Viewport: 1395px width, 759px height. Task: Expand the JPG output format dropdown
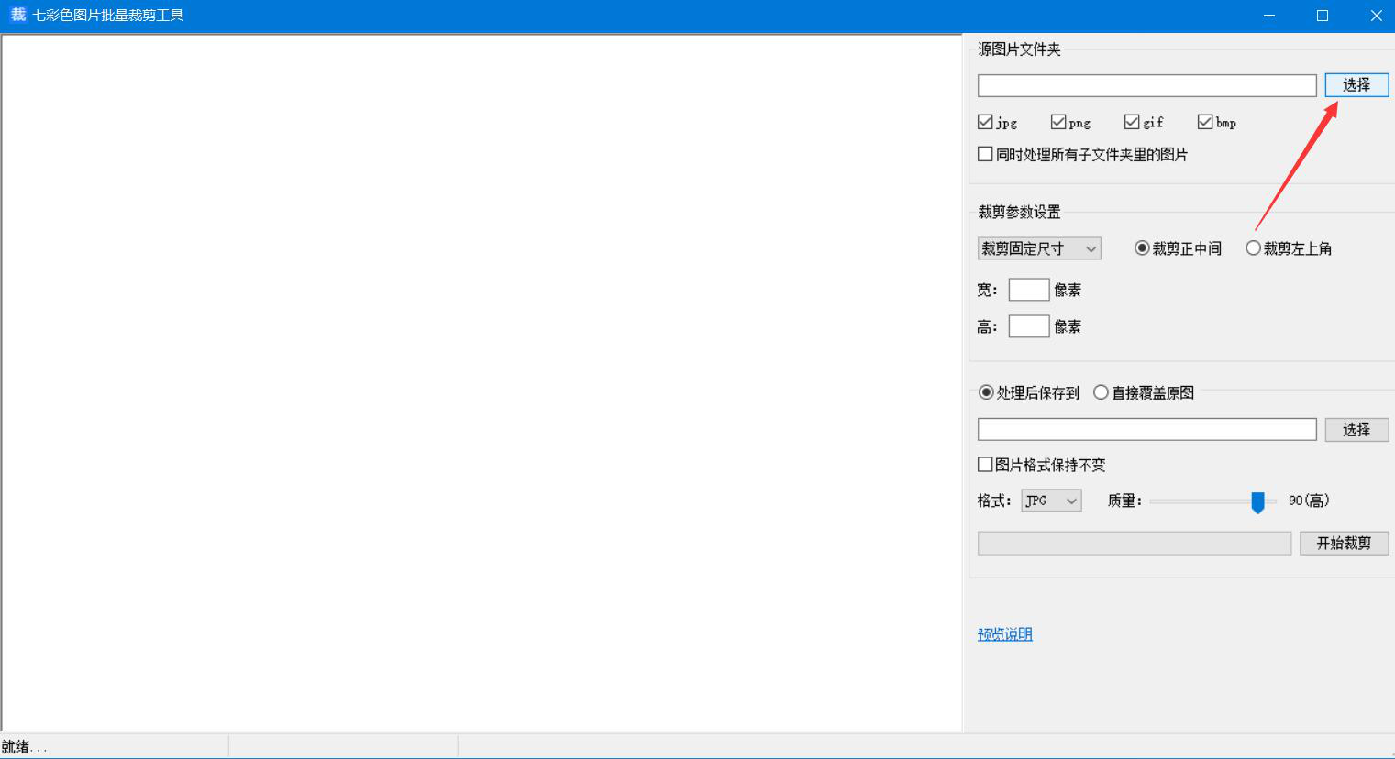pos(1051,500)
